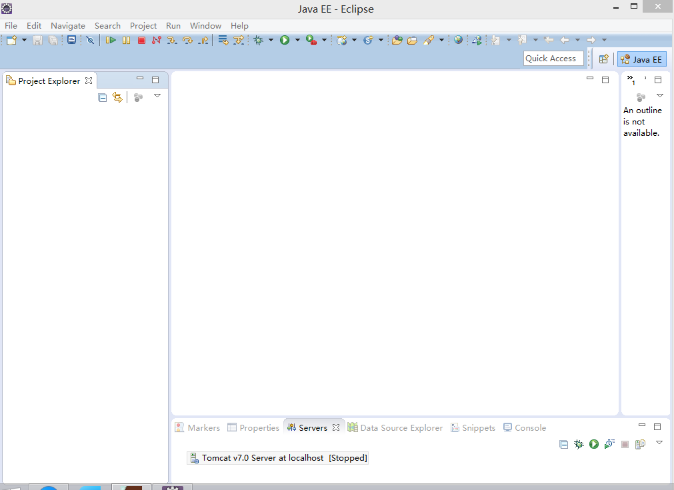Open the Run configurations dropdown arrow
Viewport: 674px width, 490px height.
[297, 40]
